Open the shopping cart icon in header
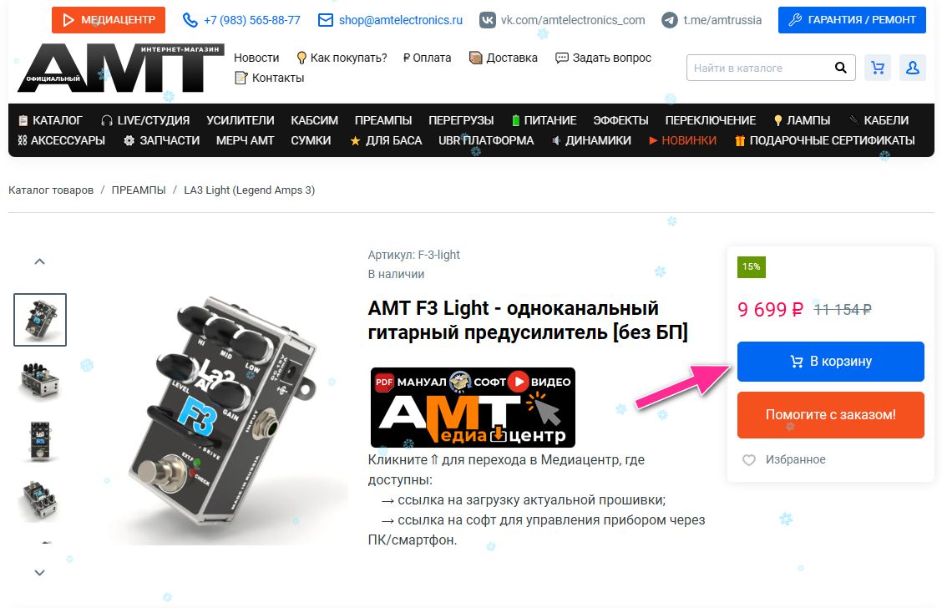Screen dimensions: 942x608 click(x=877, y=68)
